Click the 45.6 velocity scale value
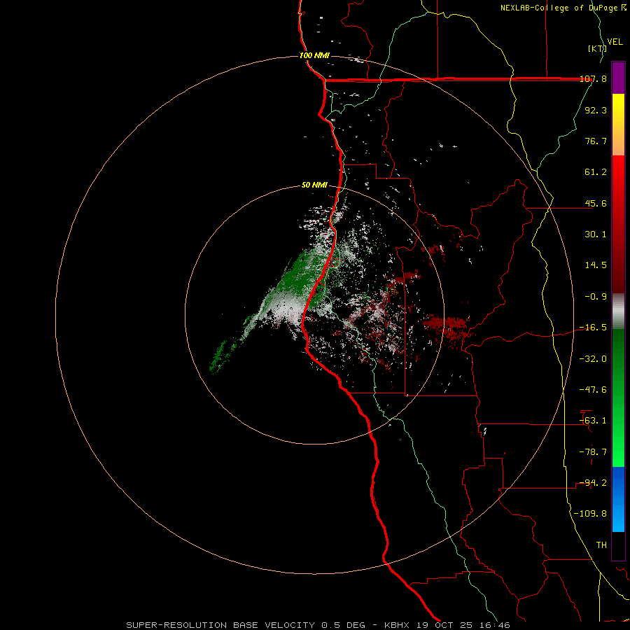The width and height of the screenshot is (630, 630). pyautogui.click(x=596, y=203)
